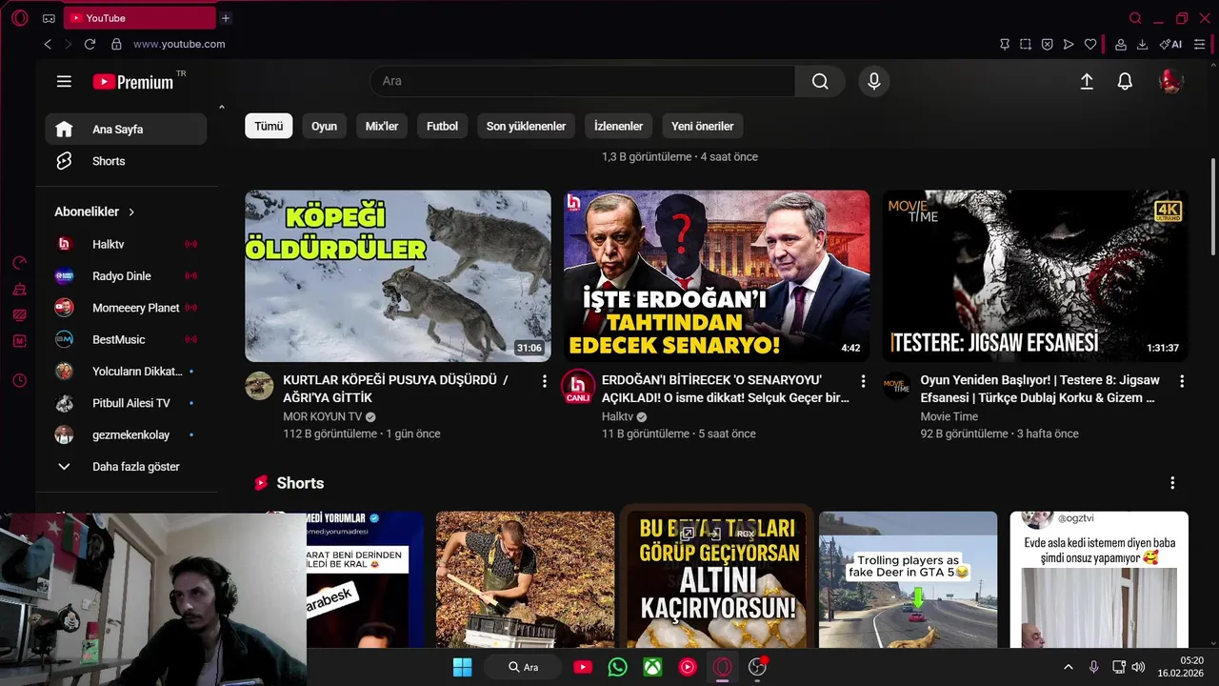The height and width of the screenshot is (686, 1219).
Task: Go to Ana Sayfa in sidebar
Action: pyautogui.click(x=126, y=130)
